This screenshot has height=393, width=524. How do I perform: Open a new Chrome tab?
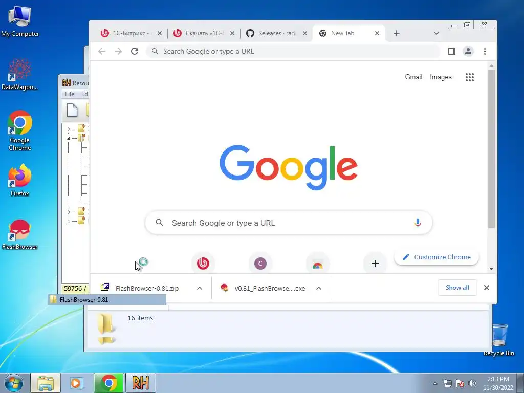(x=397, y=33)
